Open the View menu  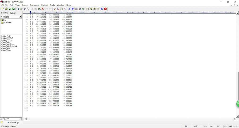18,5
